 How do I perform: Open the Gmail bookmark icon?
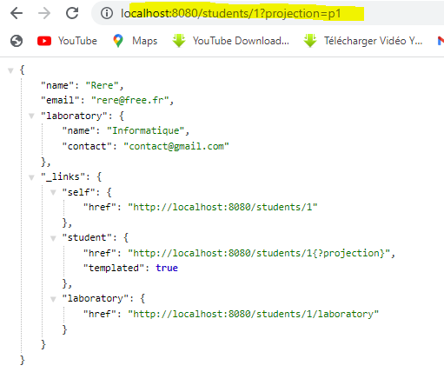(x=441, y=41)
